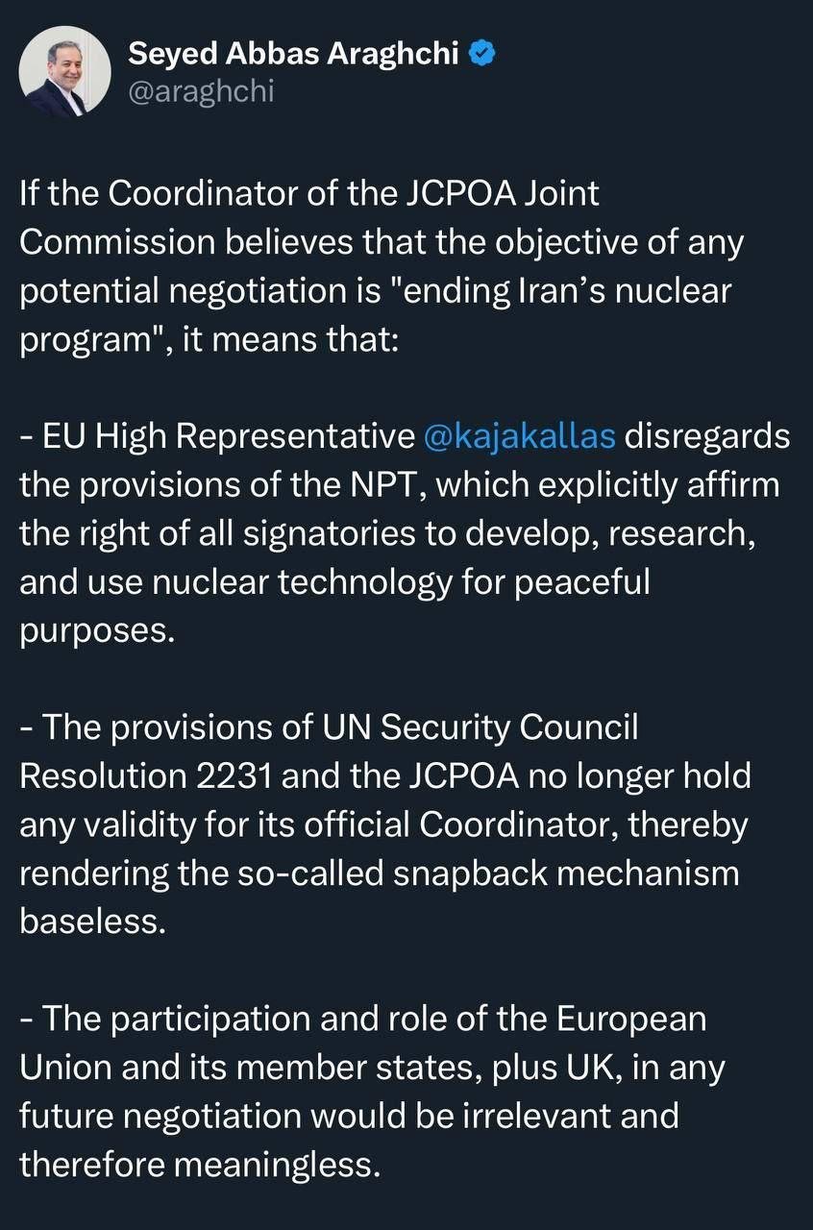Open the Seyed Abbas Araghchi display name
Image resolution: width=813 pixels, height=1230 pixels.
[x=293, y=55]
